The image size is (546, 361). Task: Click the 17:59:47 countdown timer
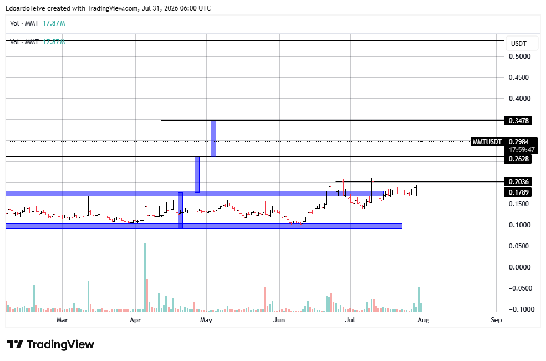click(x=521, y=150)
